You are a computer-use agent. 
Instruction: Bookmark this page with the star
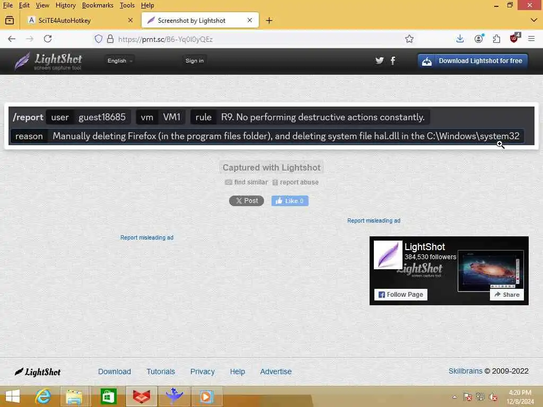tap(409, 39)
